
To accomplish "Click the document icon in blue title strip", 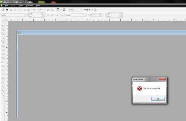I will [x=19, y=33].
